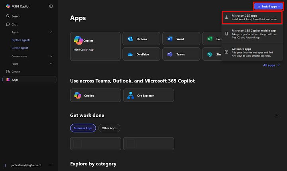Launch Teams from the Apps grid
287x171 pixels.
[181, 54]
